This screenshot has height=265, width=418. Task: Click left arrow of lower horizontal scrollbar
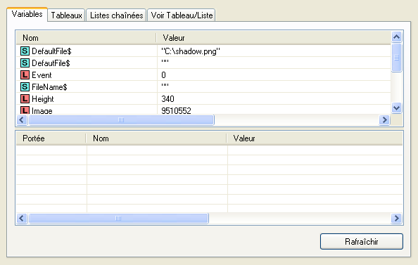22,219
